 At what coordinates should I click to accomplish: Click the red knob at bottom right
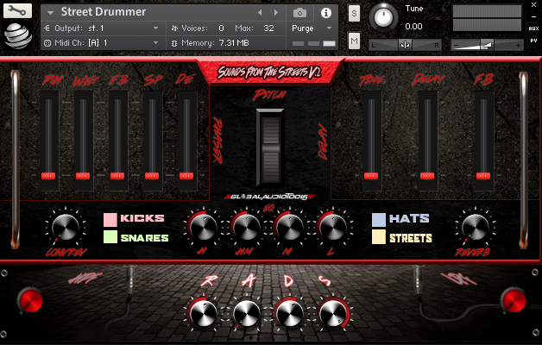(514, 300)
